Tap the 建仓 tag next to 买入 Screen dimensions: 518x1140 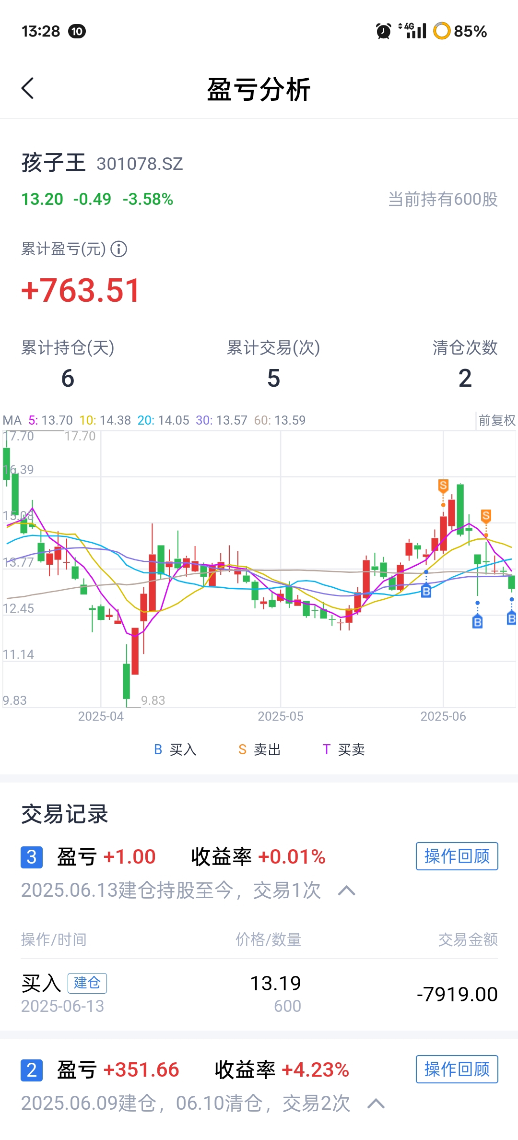(x=87, y=983)
